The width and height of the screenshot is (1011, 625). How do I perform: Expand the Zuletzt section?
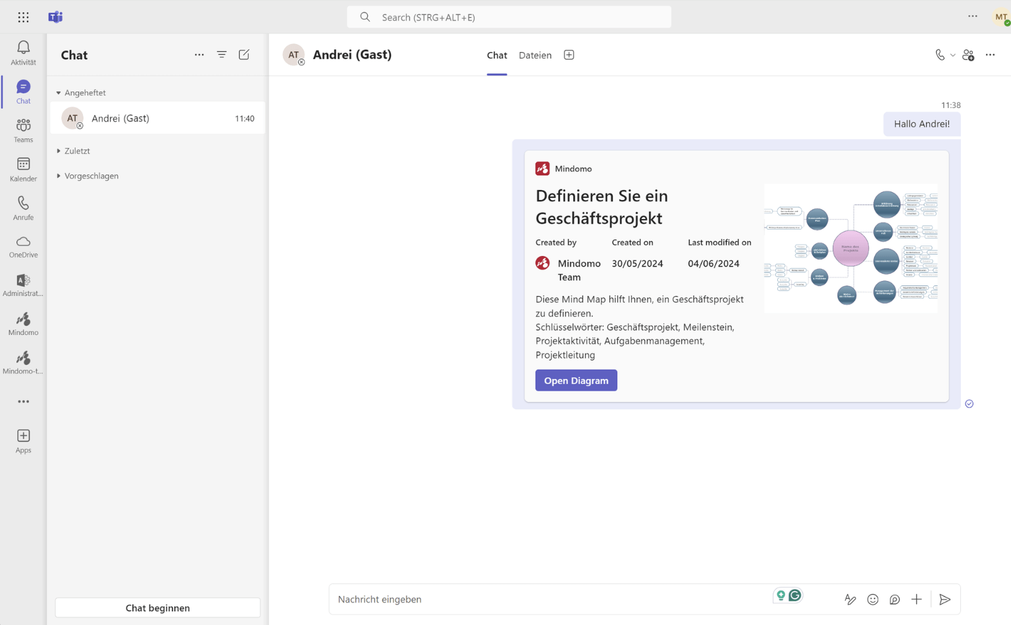59,151
